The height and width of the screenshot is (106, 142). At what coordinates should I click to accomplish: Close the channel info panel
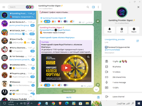click(x=138, y=7)
